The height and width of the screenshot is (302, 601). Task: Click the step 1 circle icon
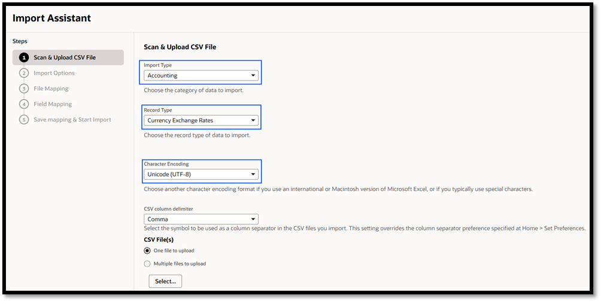coord(24,58)
